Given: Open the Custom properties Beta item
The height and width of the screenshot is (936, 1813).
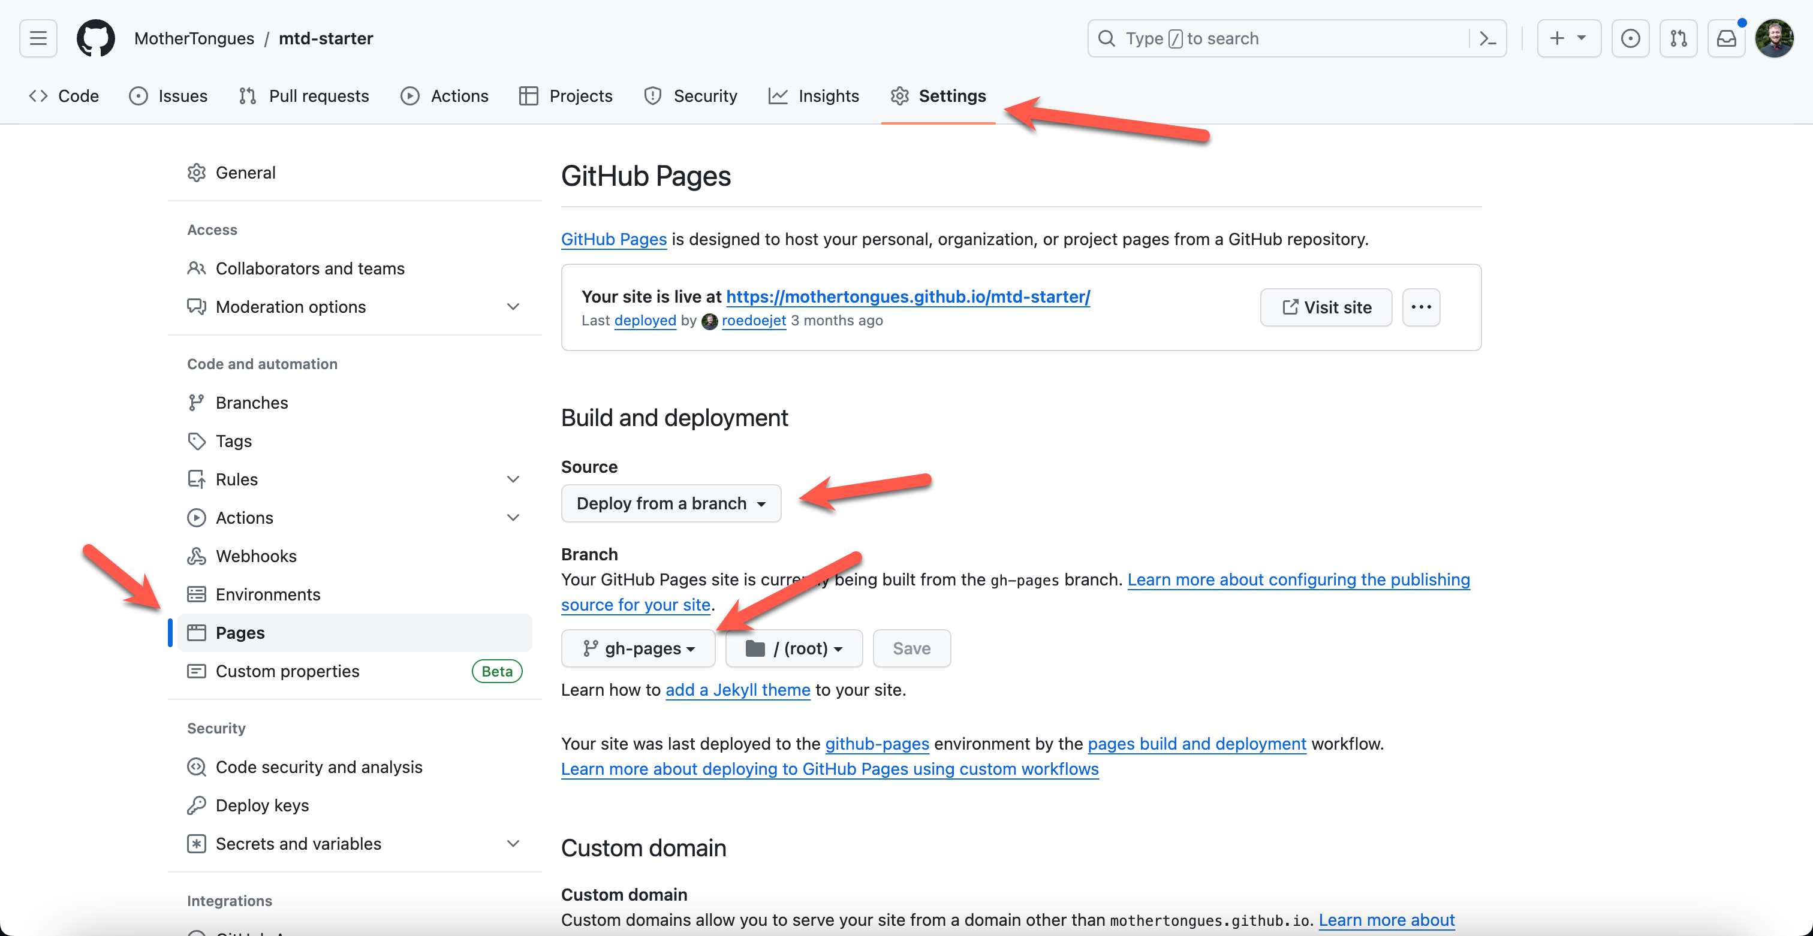Looking at the screenshot, I should coord(355,671).
